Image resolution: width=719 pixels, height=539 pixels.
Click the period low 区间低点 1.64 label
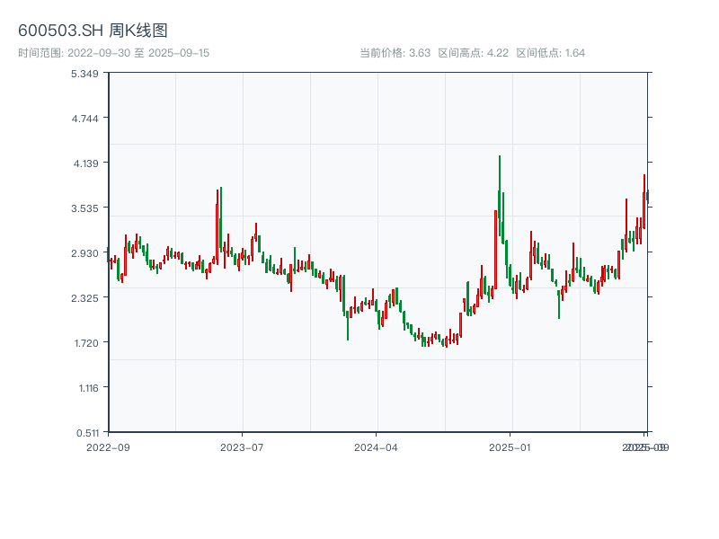pyautogui.click(x=550, y=53)
